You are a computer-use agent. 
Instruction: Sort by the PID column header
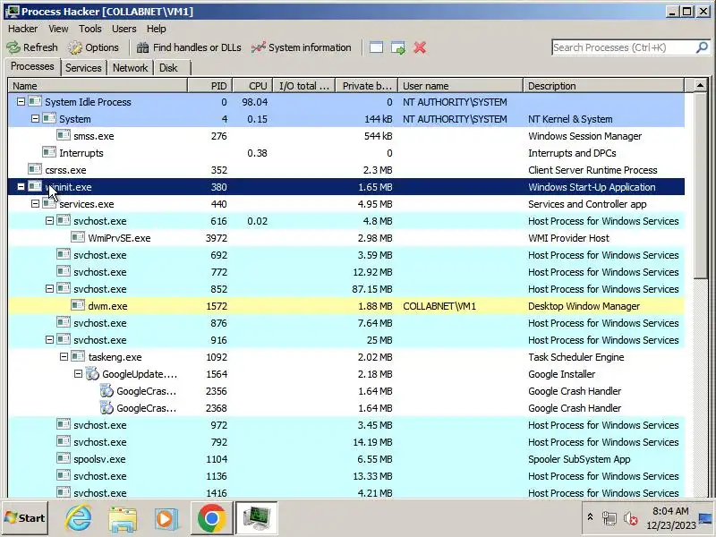[210, 86]
